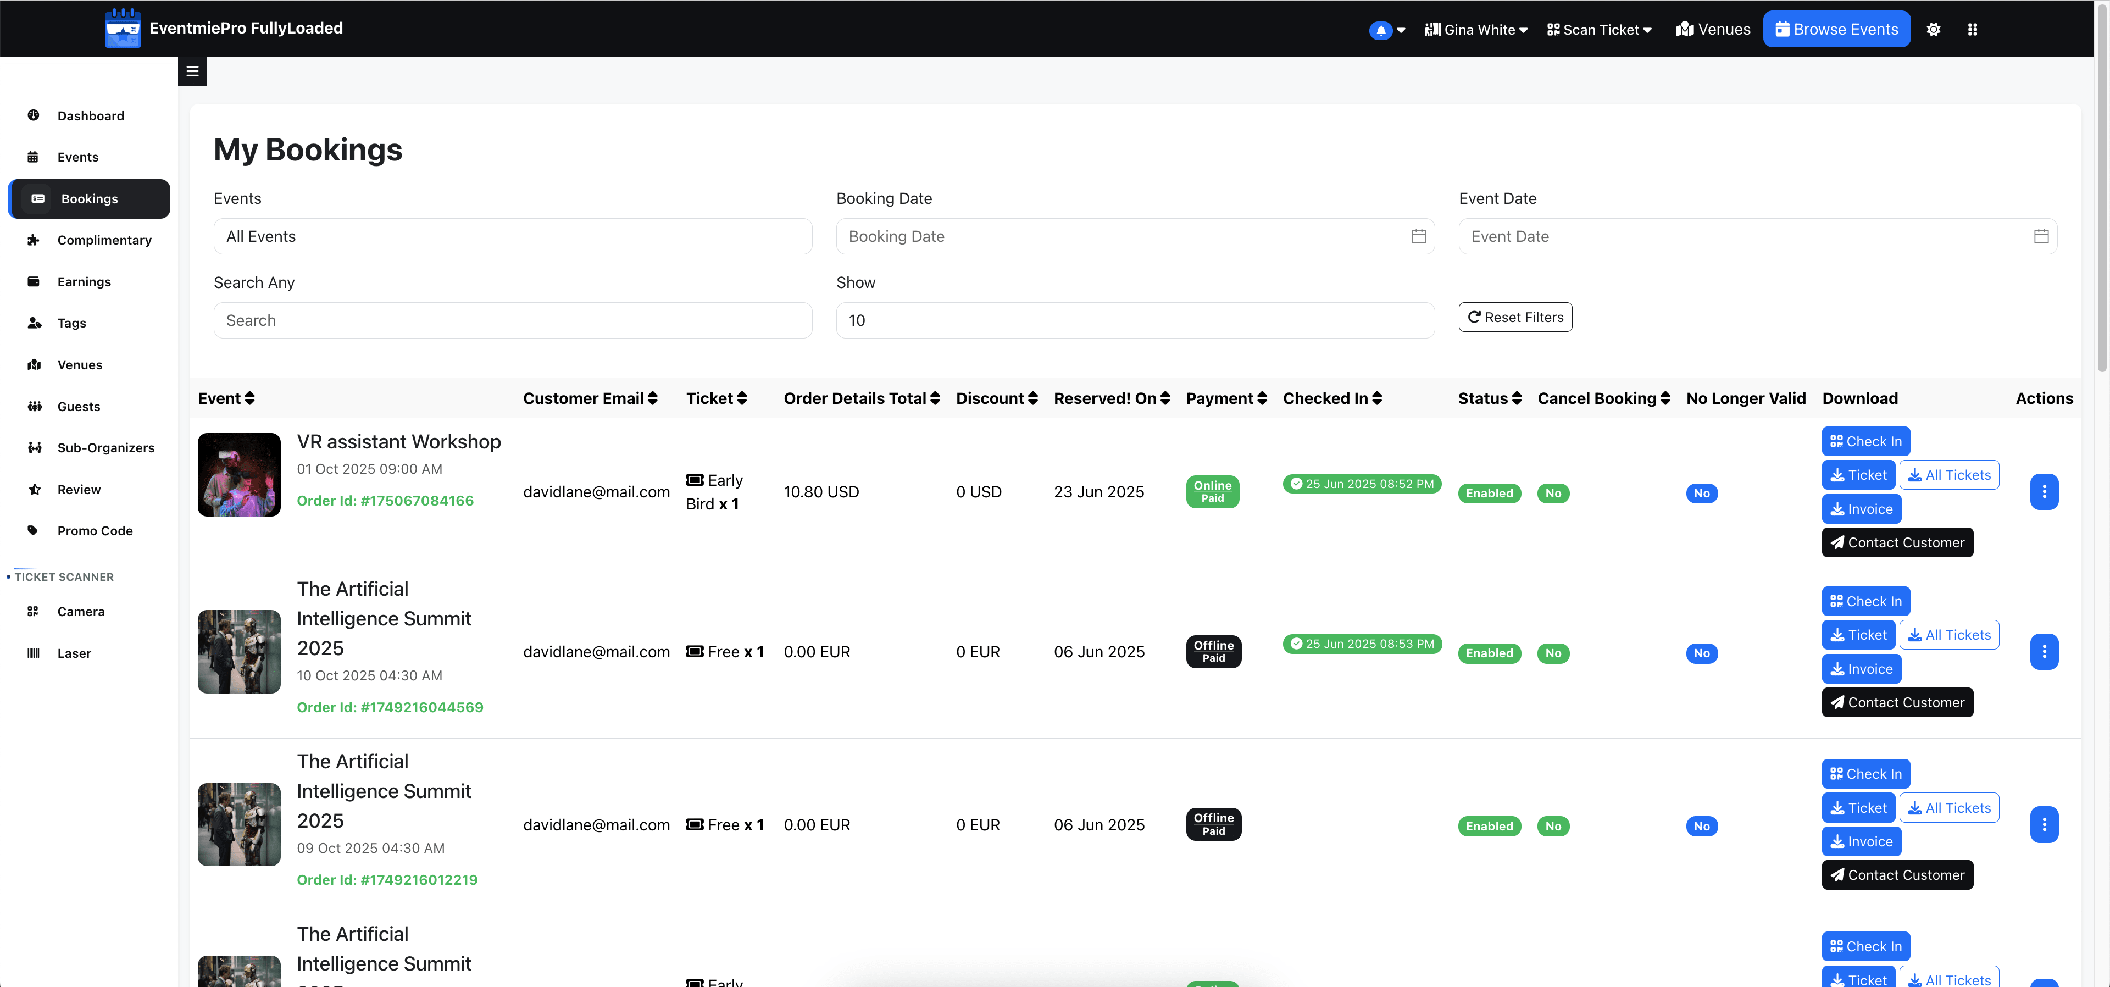Open the Gina White account dropdown

[x=1476, y=30]
